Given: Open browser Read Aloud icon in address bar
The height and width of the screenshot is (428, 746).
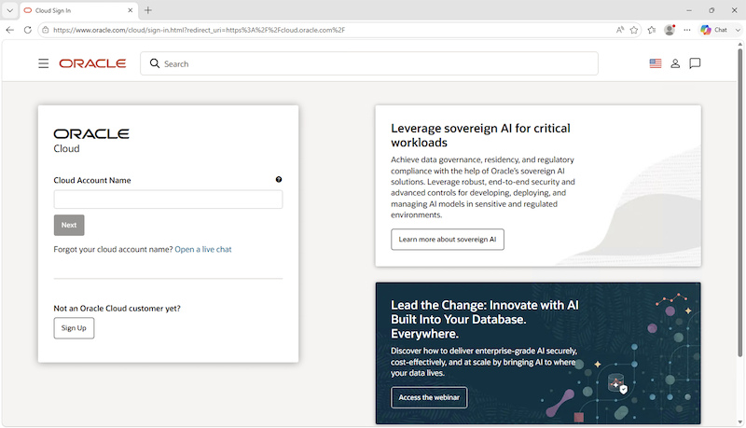Looking at the screenshot, I should click(619, 30).
